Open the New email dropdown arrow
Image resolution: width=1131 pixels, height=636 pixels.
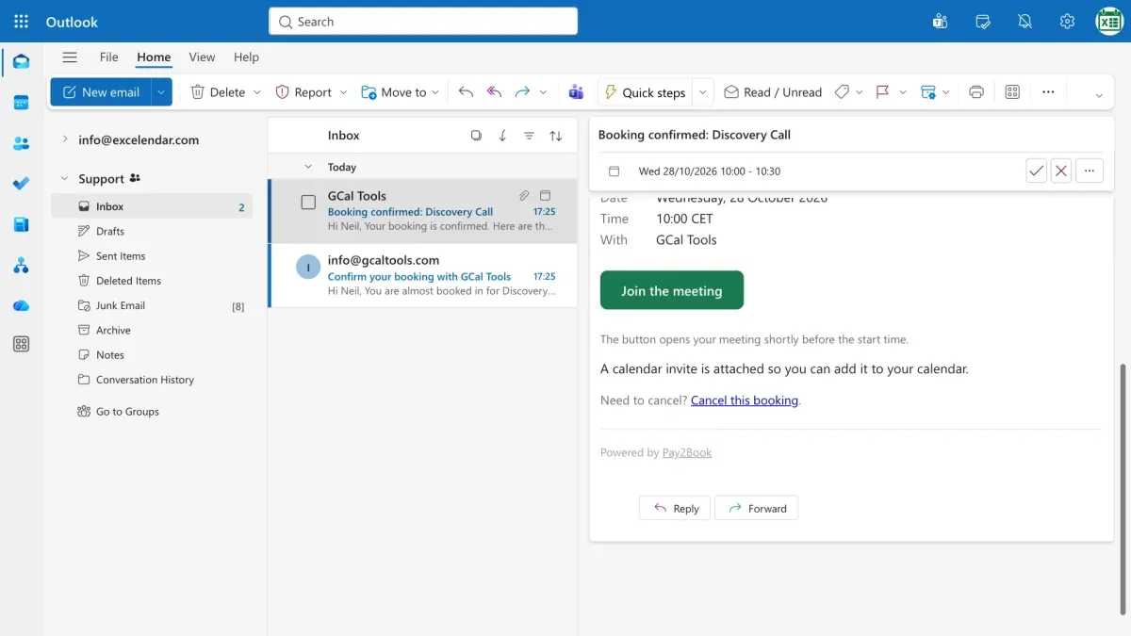coord(162,92)
